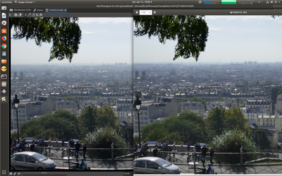Click the image info icon
The width and height of the screenshot is (282, 176).
(x=16, y=15)
